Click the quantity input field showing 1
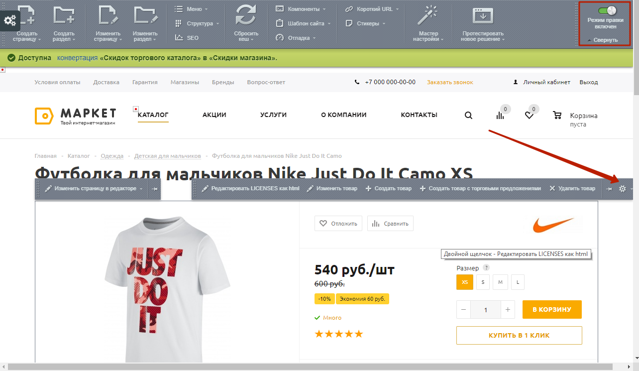Screen dimensions: 639x371 [x=486, y=310]
